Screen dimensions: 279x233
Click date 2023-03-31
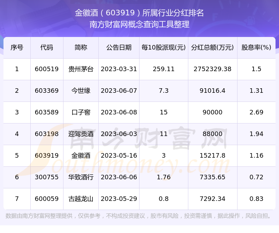pyautogui.click(x=119, y=69)
